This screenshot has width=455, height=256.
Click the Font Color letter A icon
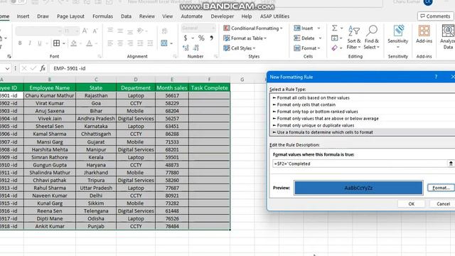tap(89, 43)
